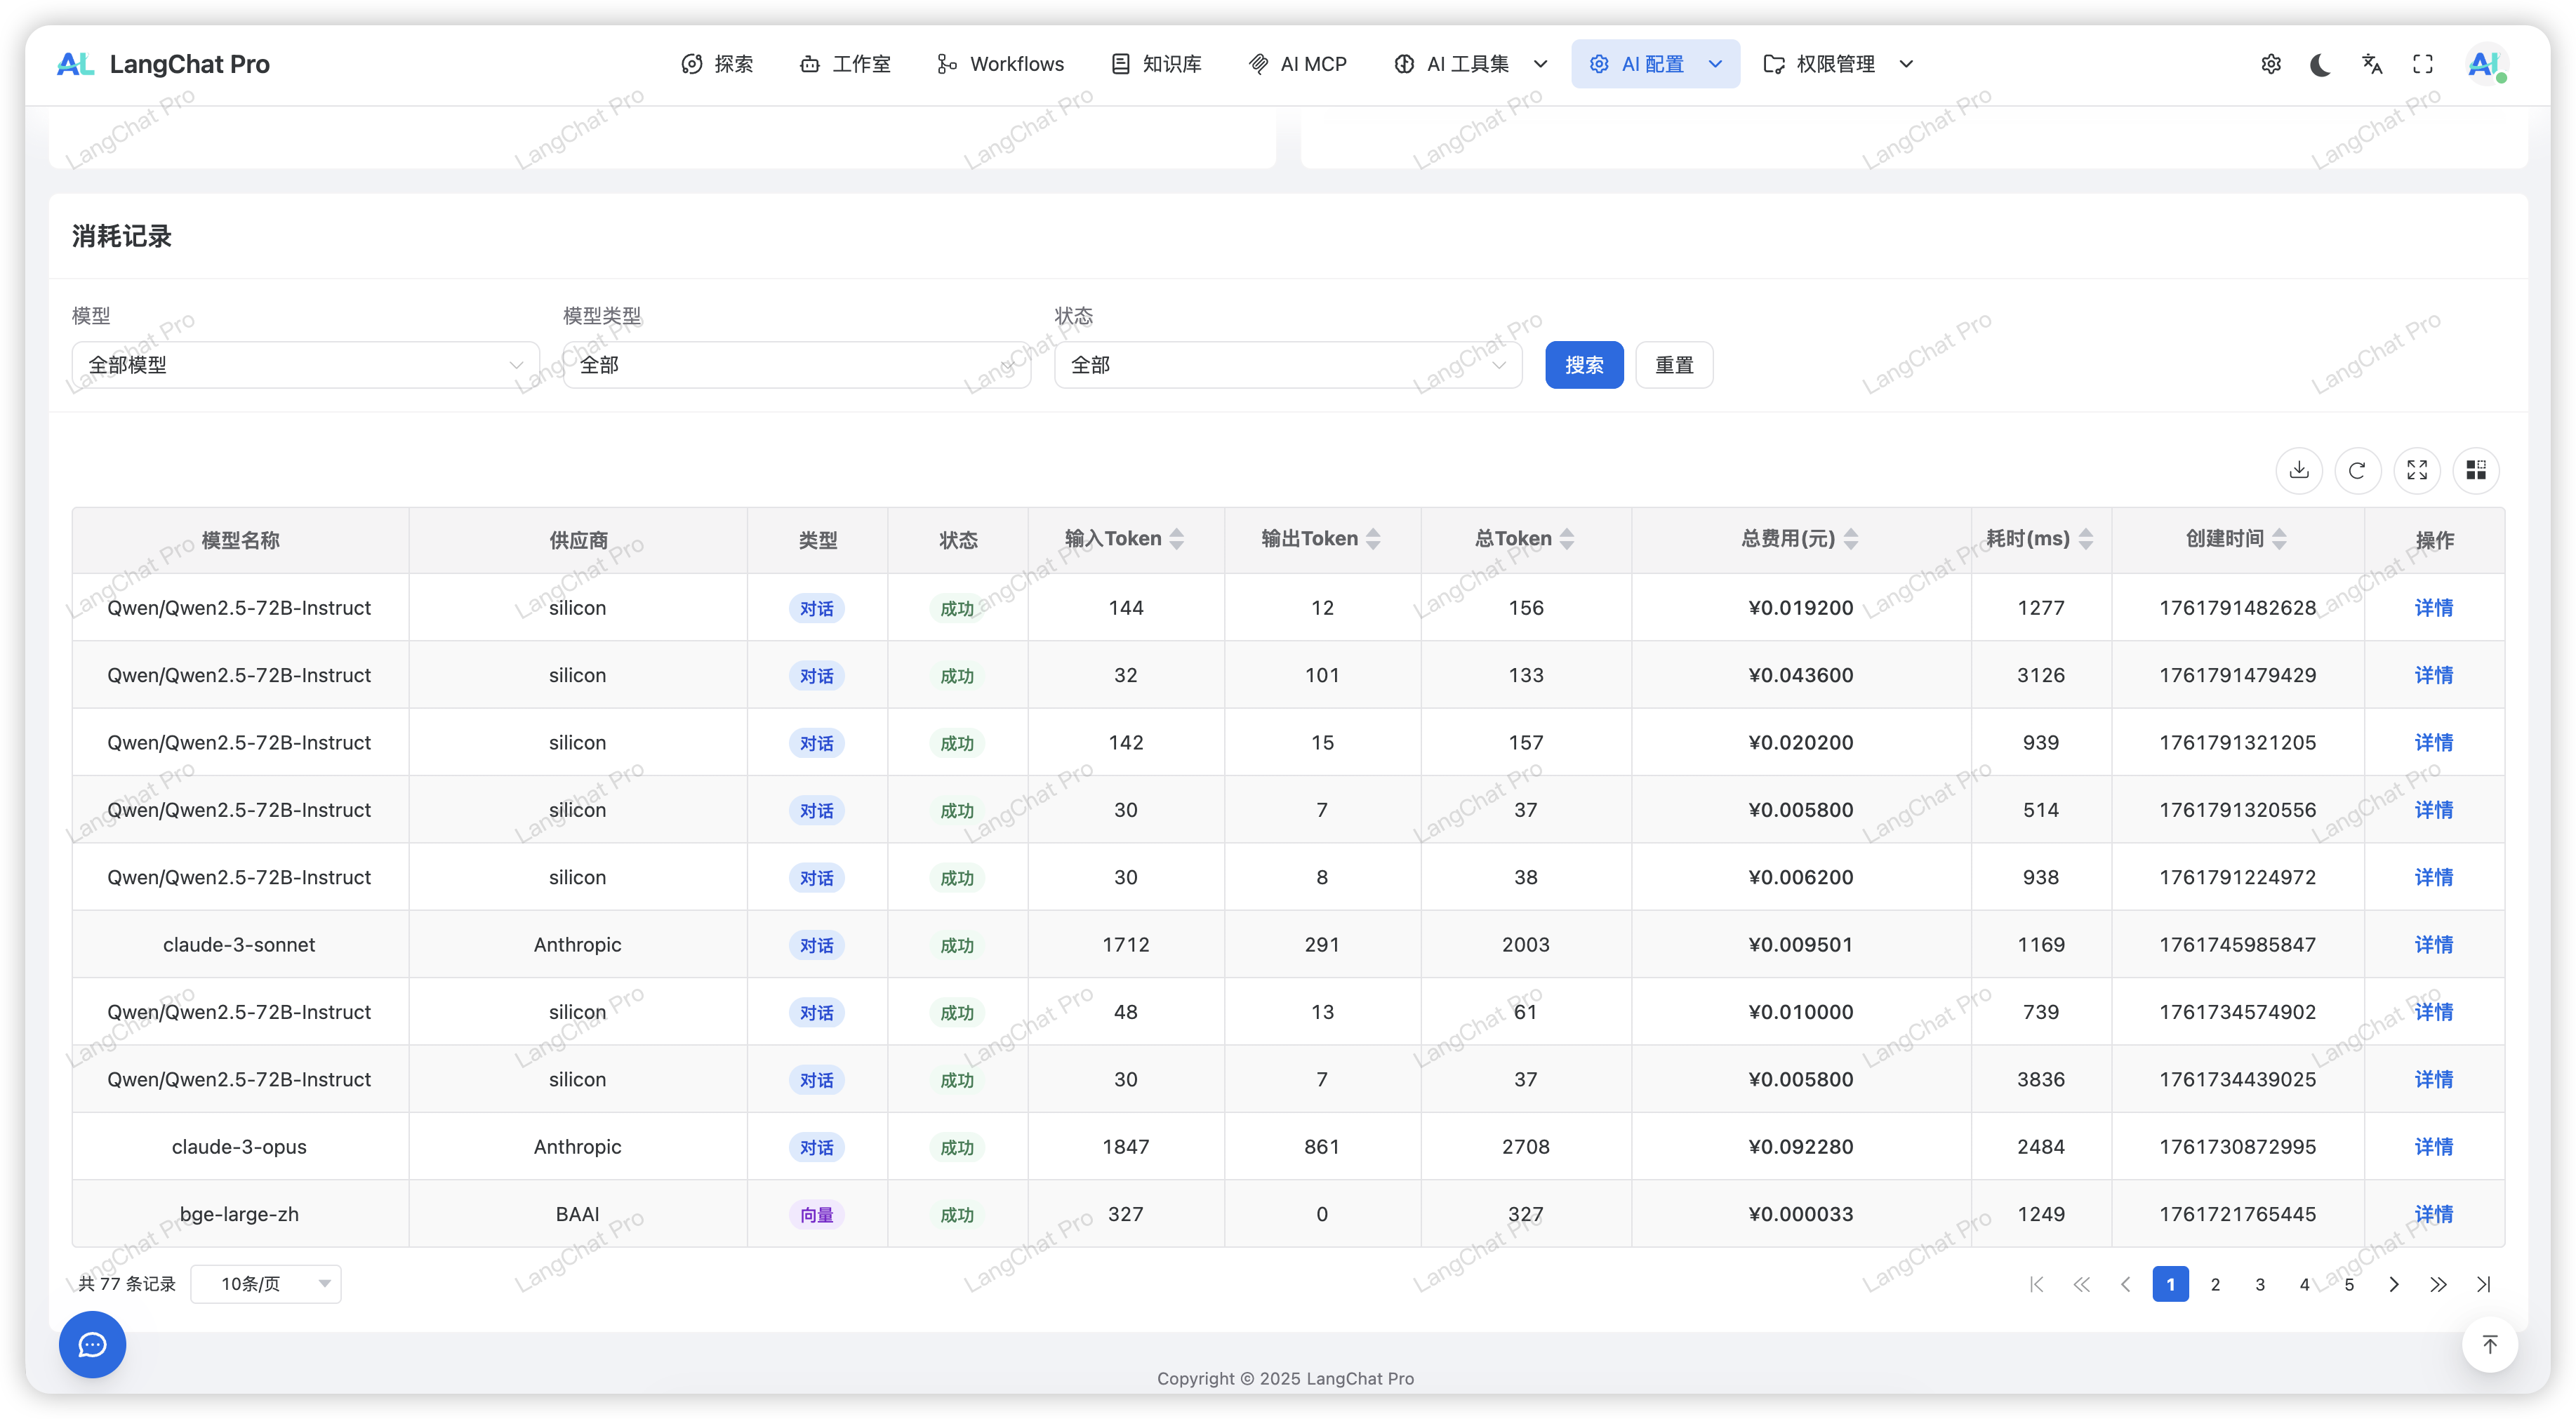Screen dimensions: 2576x1419
Task: View 详情 of the claude-3-opus record
Action: (2434, 1146)
